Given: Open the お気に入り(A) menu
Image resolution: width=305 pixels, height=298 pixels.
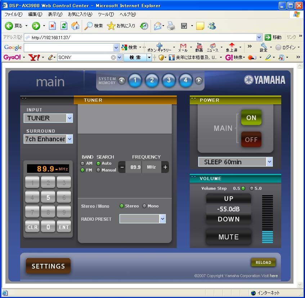Looking at the screenshot, I should coord(80,14).
